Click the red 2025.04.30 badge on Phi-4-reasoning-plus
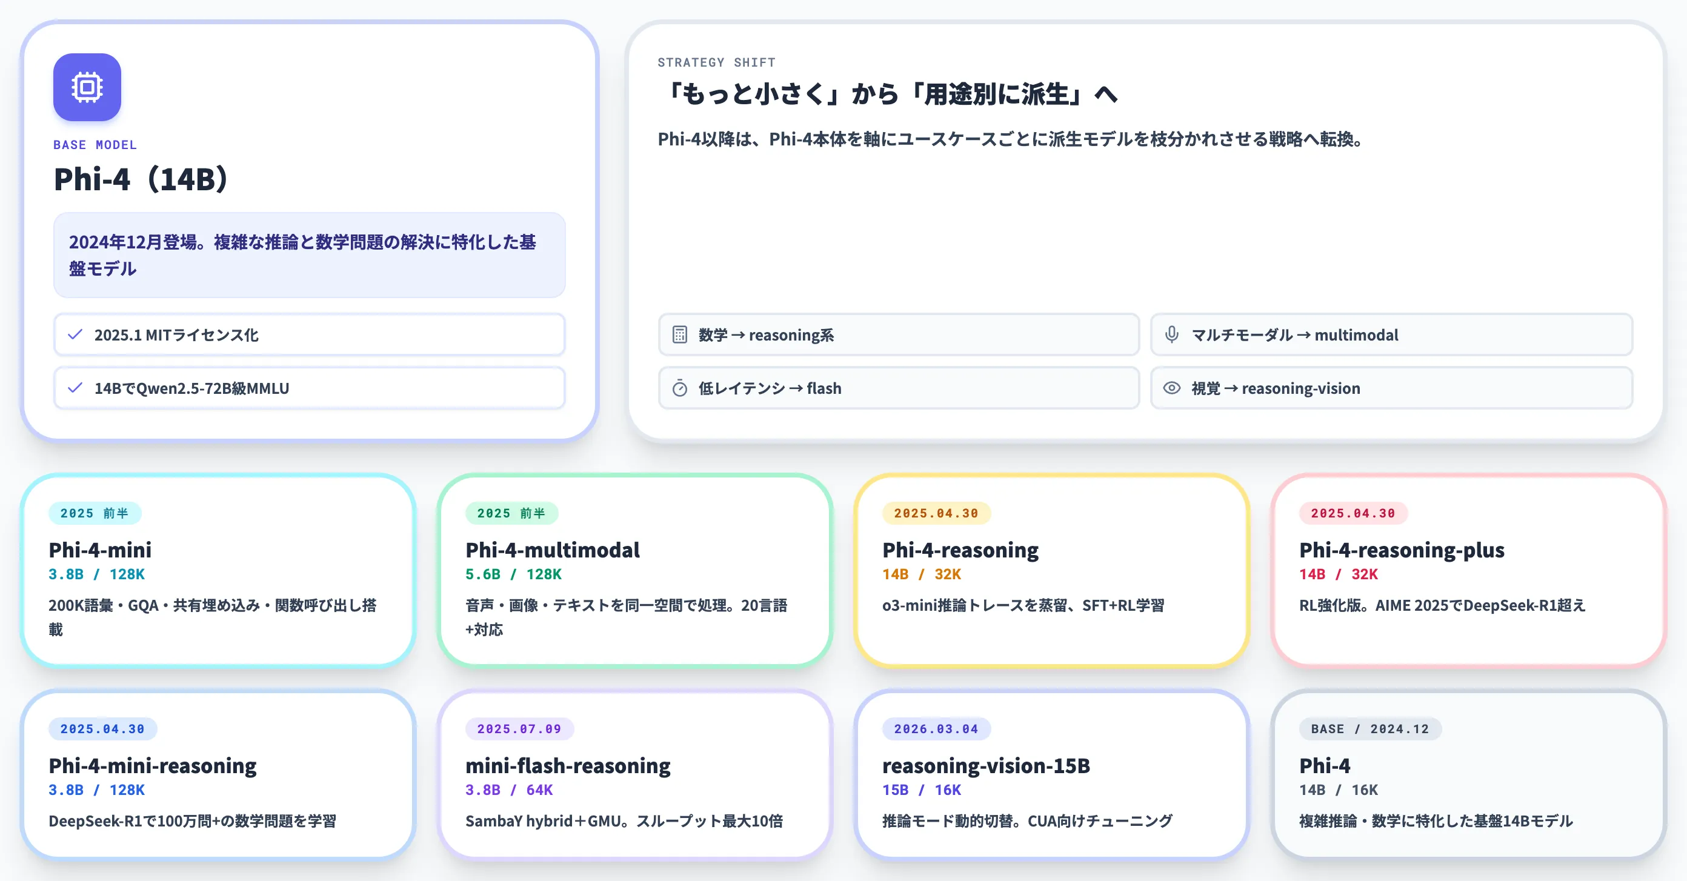 pyautogui.click(x=1353, y=513)
